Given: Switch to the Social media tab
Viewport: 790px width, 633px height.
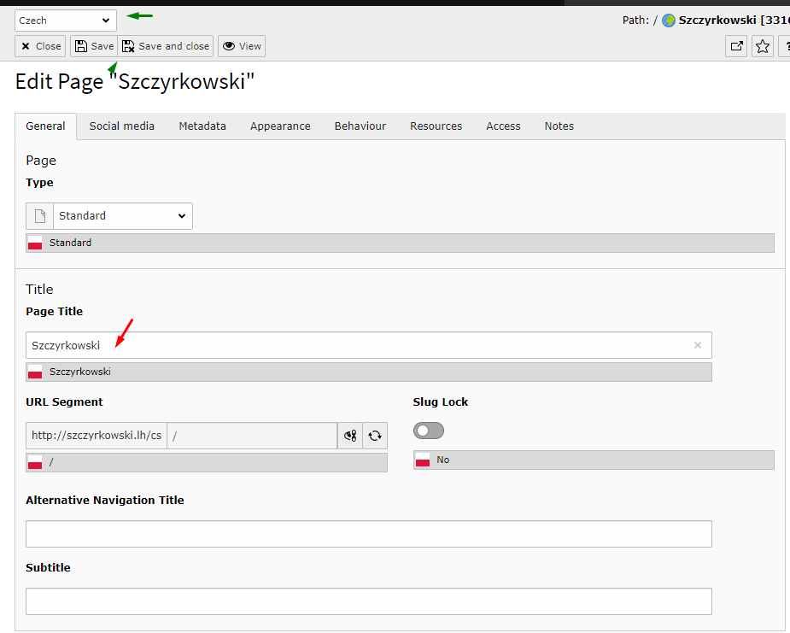Looking at the screenshot, I should click(122, 126).
